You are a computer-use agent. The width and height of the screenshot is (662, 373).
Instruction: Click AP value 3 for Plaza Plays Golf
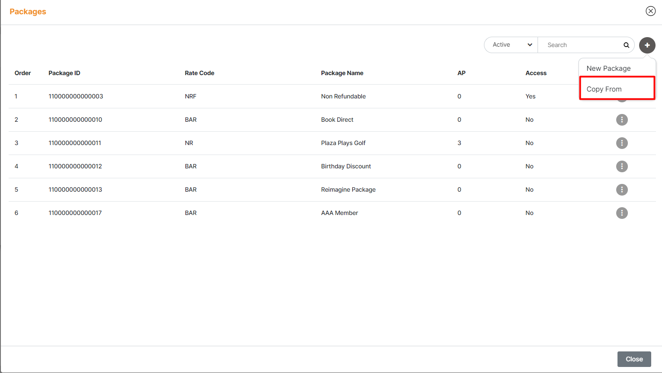[459, 143]
